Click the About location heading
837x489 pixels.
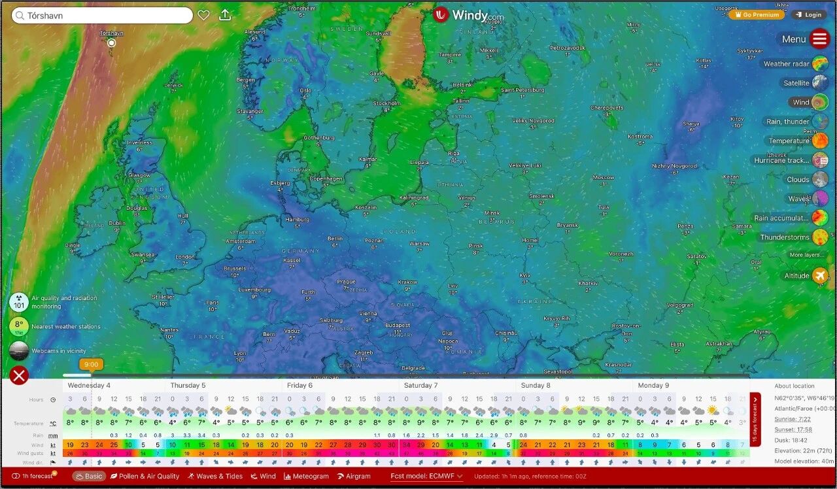(x=794, y=386)
